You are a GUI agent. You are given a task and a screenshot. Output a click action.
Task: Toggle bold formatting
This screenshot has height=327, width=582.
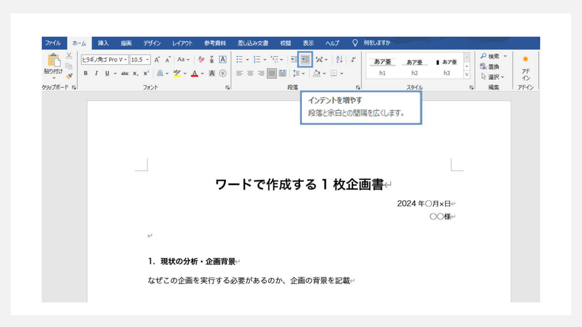pos(85,74)
